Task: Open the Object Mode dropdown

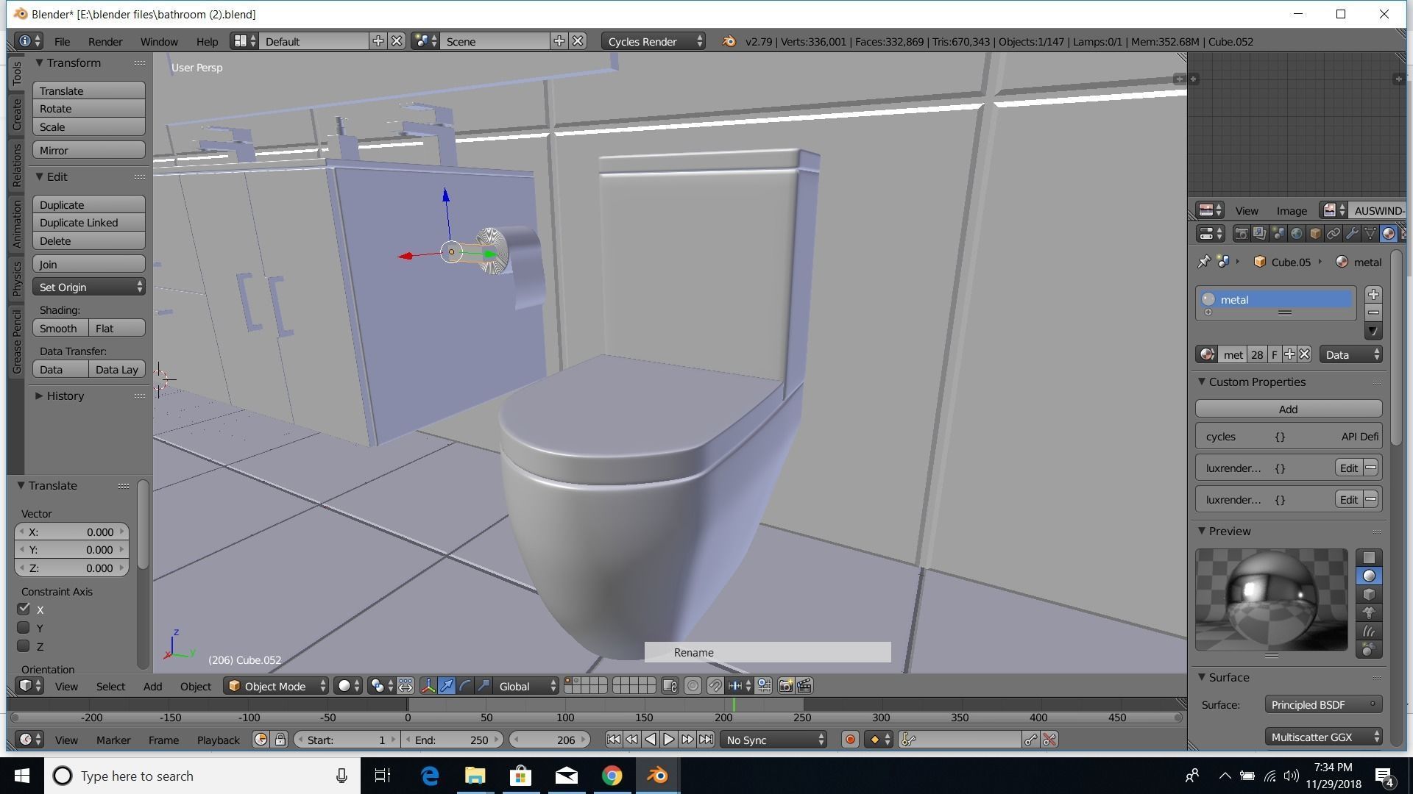Action: (276, 686)
